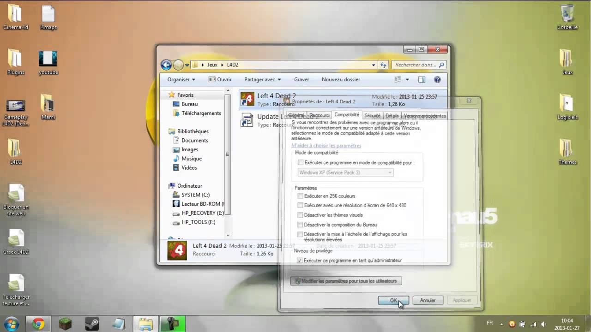Open the Crack L4D2 desktop file
This screenshot has width=591, height=332.
click(x=16, y=242)
